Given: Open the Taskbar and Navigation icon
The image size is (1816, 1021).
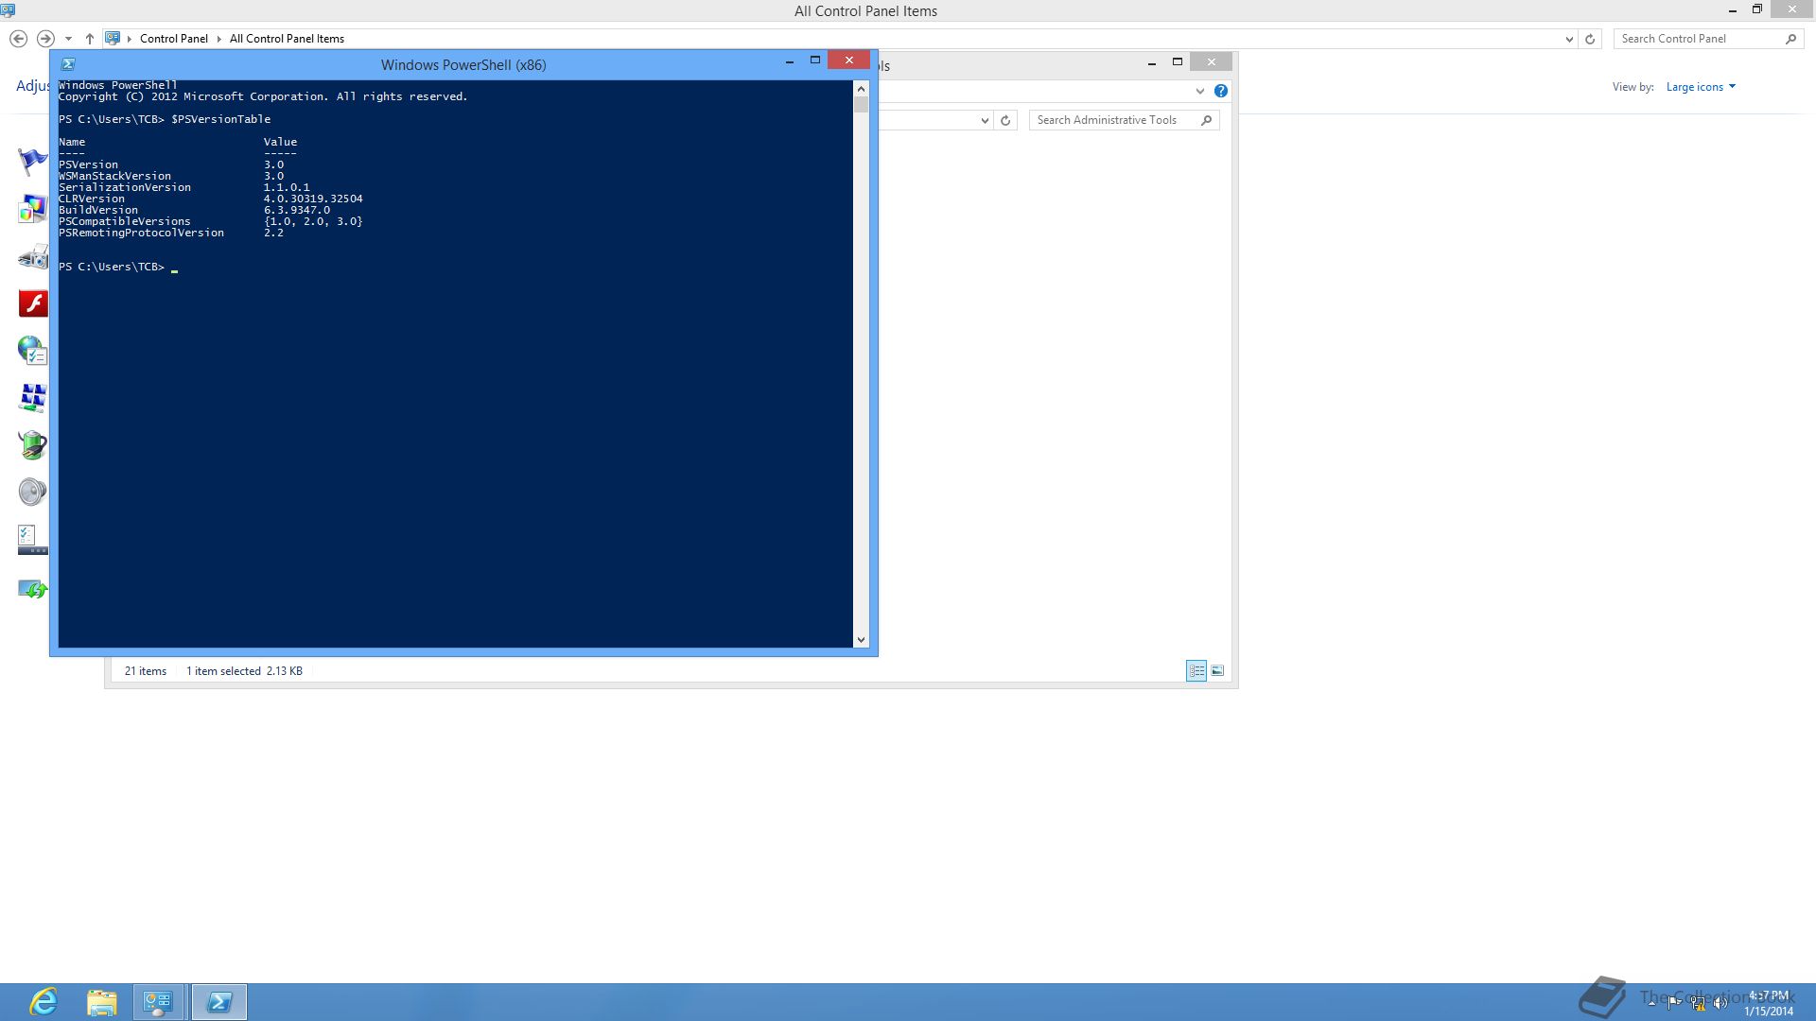Looking at the screenshot, I should (x=32, y=540).
